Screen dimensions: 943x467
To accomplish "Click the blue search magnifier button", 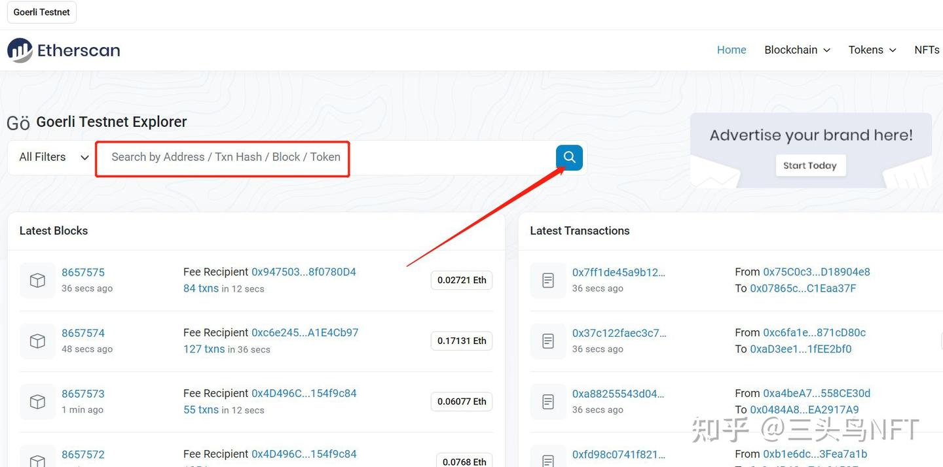I will click(569, 158).
